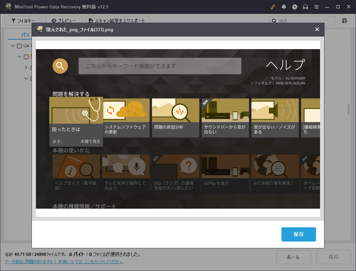Open the hamburger menu in title bar
This screenshot has width=356, height=271.
coord(316,7)
